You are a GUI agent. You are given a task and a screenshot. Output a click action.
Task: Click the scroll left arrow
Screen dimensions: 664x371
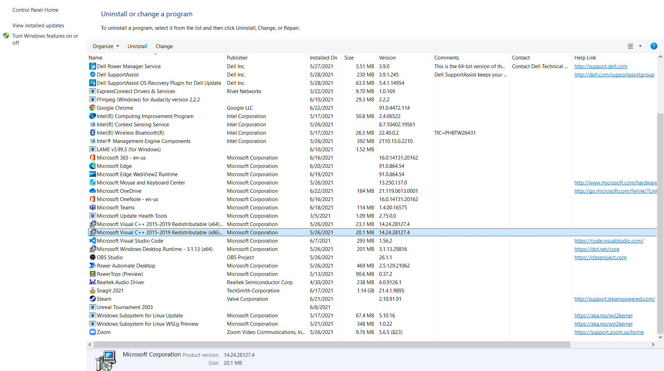[90, 344]
